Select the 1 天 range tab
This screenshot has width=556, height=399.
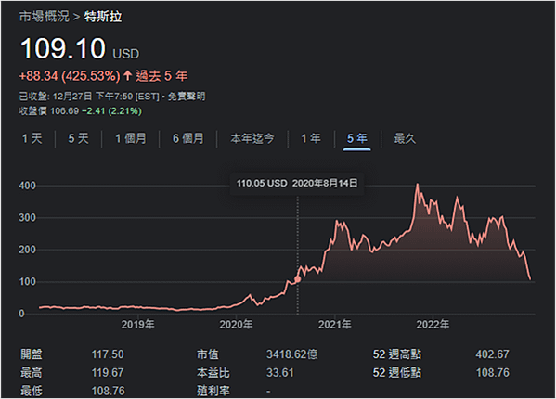32,138
